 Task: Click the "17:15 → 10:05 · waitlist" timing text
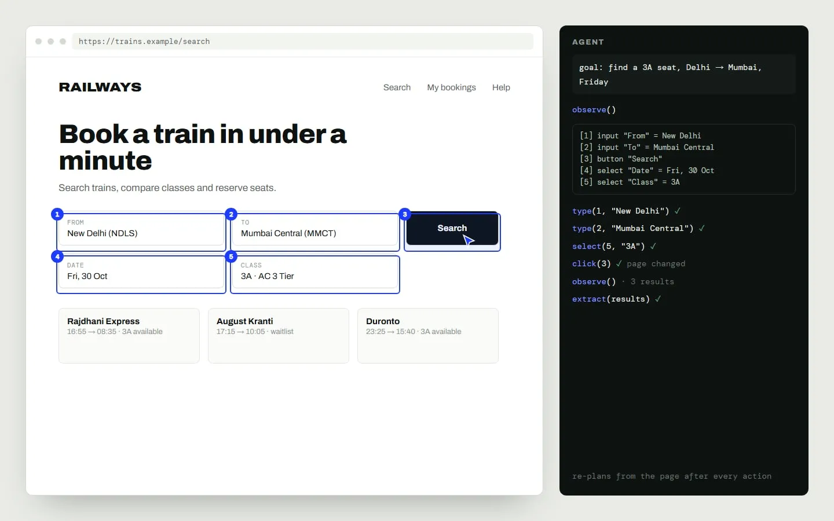255,332
